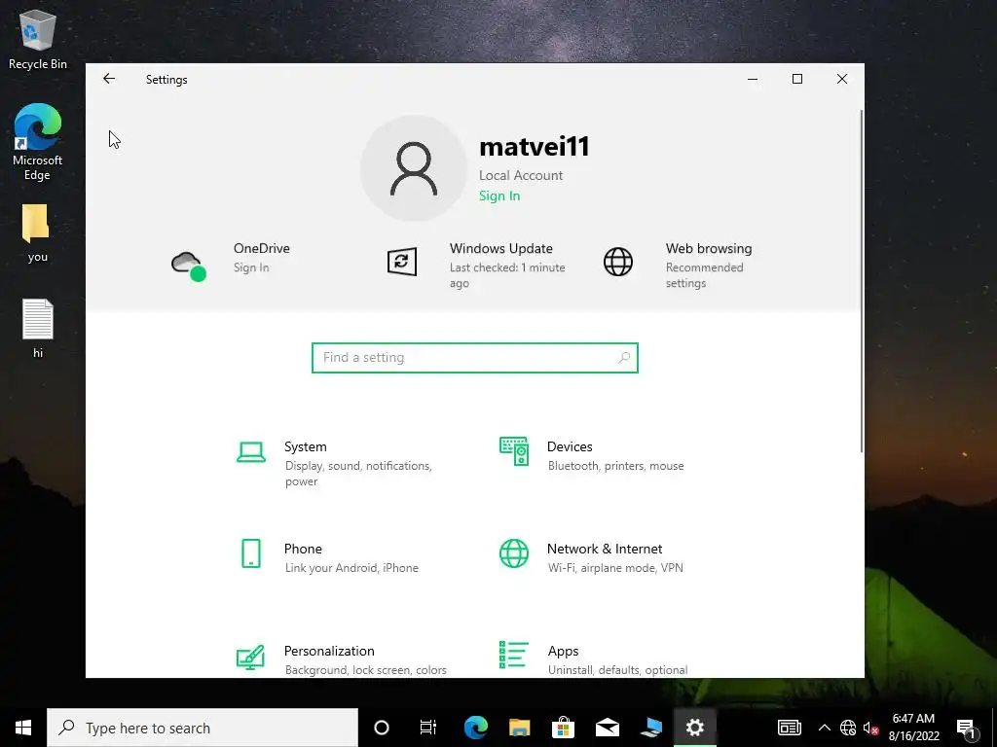Click the Cortana circle on the taskbar
This screenshot has width=997, height=747.
(382, 728)
